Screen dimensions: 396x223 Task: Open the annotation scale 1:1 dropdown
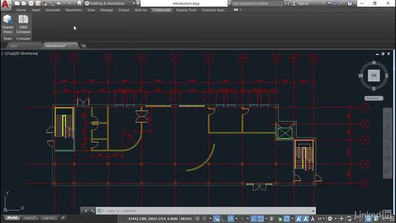321,219
